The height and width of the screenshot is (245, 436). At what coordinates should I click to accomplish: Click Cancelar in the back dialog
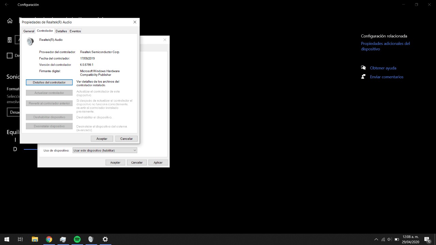tap(137, 162)
